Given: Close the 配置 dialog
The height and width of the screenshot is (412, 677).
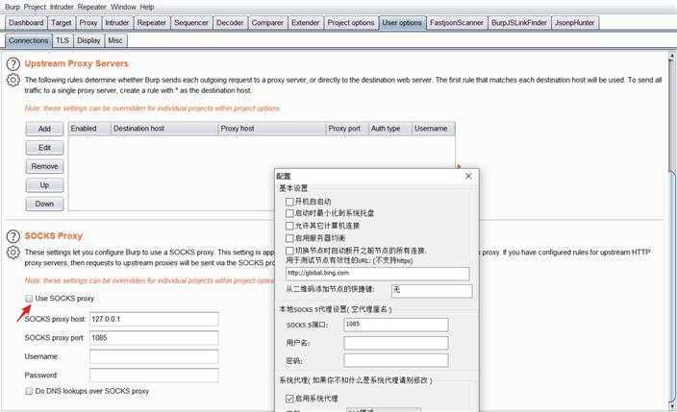Looking at the screenshot, I should (468, 176).
